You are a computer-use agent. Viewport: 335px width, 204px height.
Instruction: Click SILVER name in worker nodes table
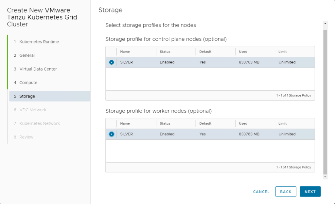[127, 134]
